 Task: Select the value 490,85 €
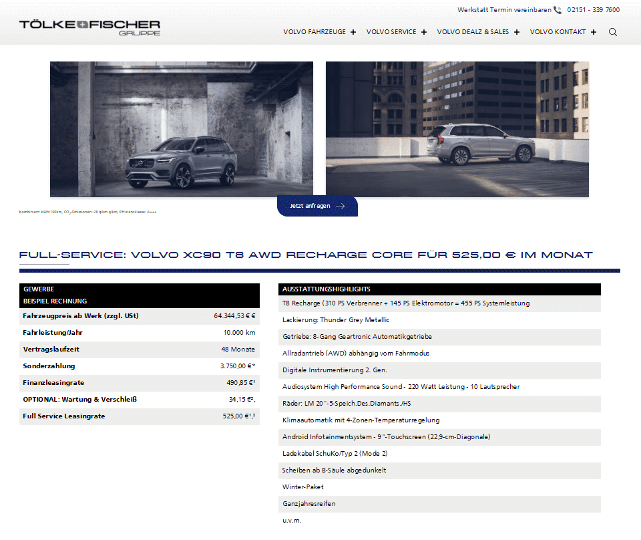[241, 383]
